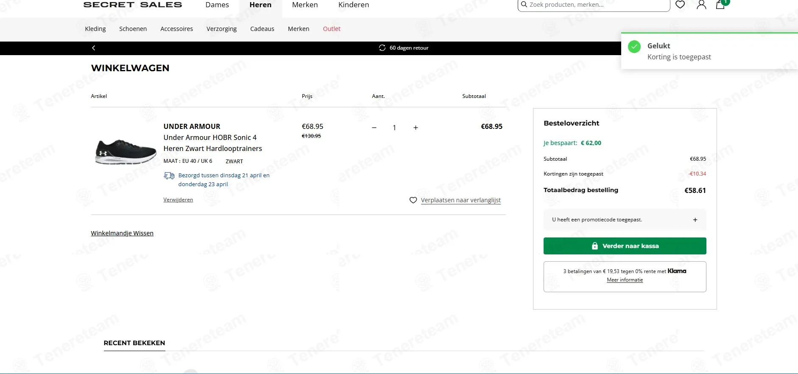The height and width of the screenshot is (374, 798).
Task: Click the search products input field
Action: (x=594, y=5)
